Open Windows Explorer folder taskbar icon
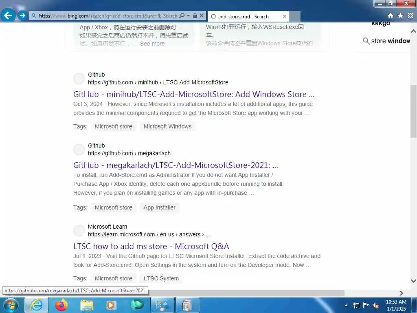Image resolution: width=417 pixels, height=313 pixels. tap(87, 305)
